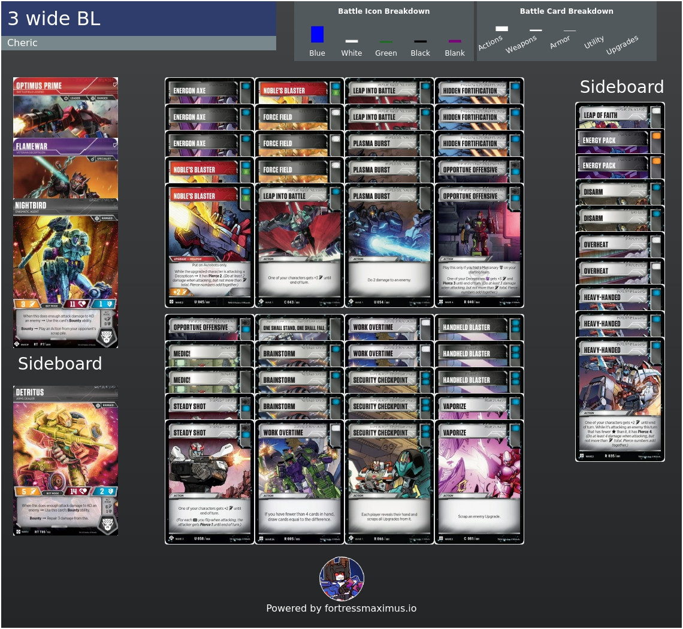Screen dimensions: 683x629
Task: Click the Sideboard heading above Leap of Faith
Action: point(622,87)
